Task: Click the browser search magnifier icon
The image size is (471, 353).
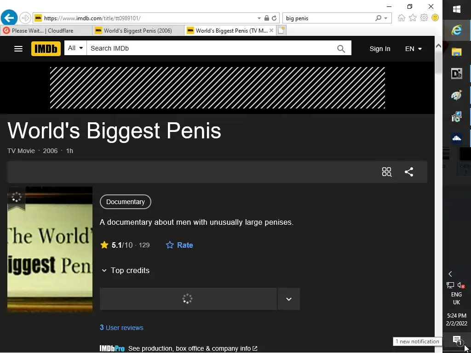Action: pos(379,18)
